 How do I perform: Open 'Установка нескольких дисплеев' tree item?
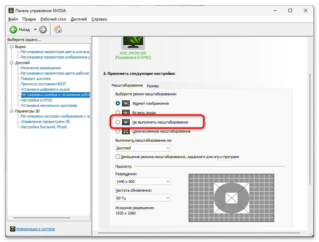pos(49,105)
